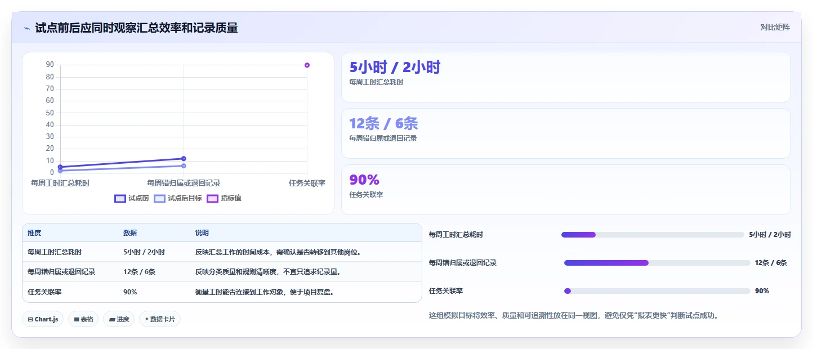Click the 衡量工时能否连接到工作对象 description cell
The width and height of the screenshot is (813, 349).
click(265, 292)
